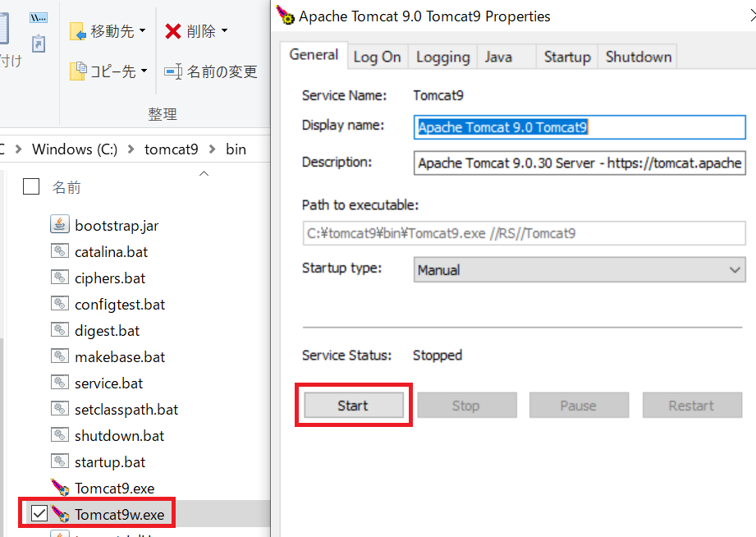The height and width of the screenshot is (537, 756).
Task: Toggle the select-all checkbox by 名前
Action: (x=31, y=186)
